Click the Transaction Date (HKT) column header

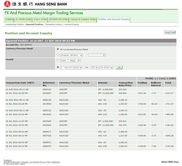20,83
